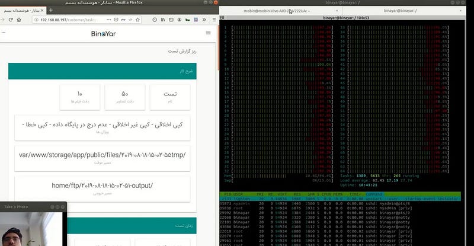The image size is (474, 246).
Task: Close the BinaYar browser tab
Action: point(42,10)
